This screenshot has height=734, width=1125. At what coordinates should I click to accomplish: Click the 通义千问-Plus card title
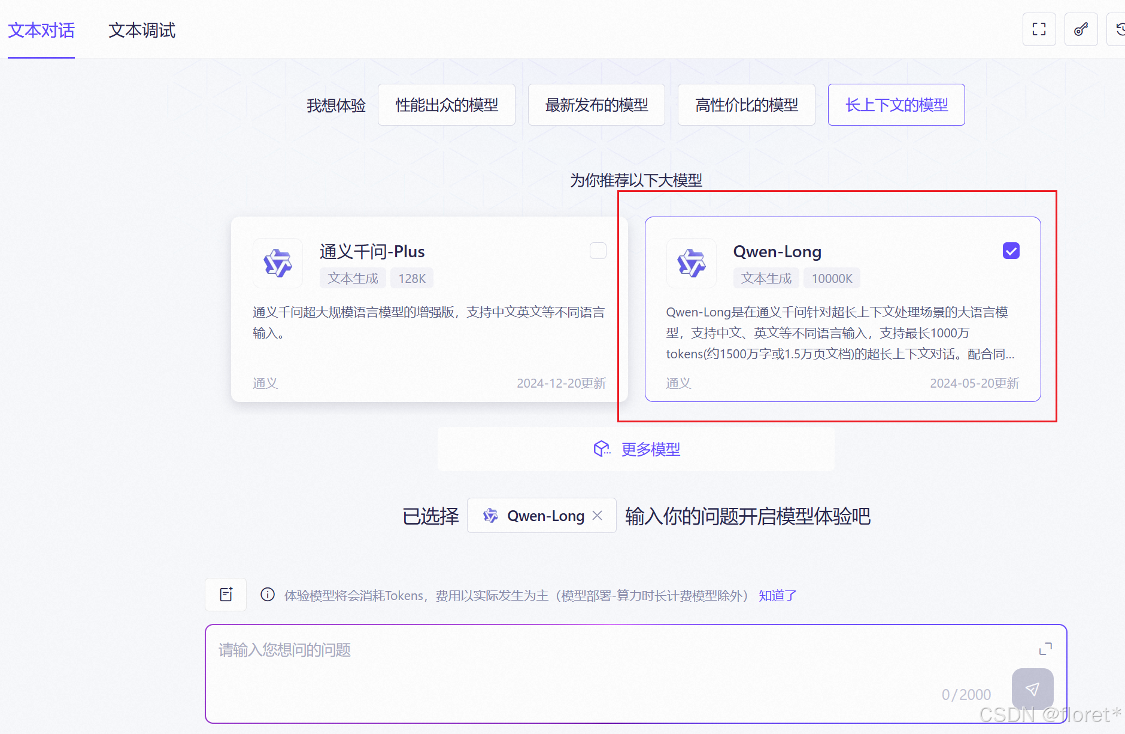coord(372,251)
